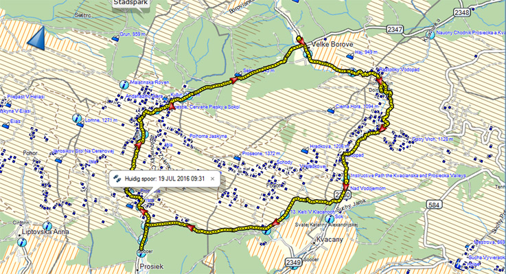Click the Grun 959 m summit icon

tap(115, 38)
